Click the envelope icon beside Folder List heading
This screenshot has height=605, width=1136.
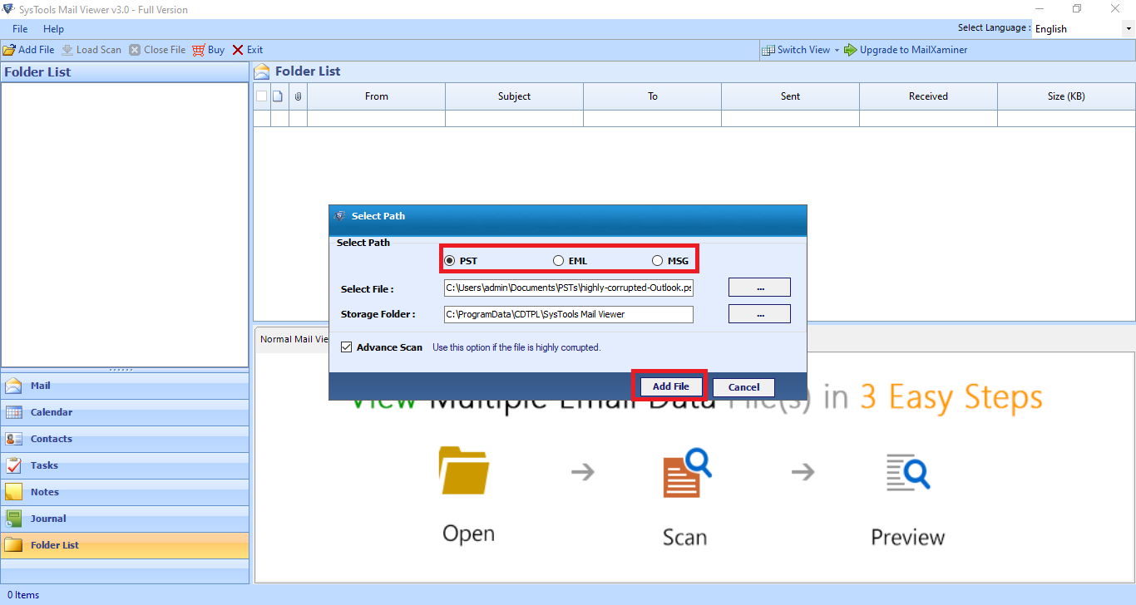pyautogui.click(x=262, y=71)
